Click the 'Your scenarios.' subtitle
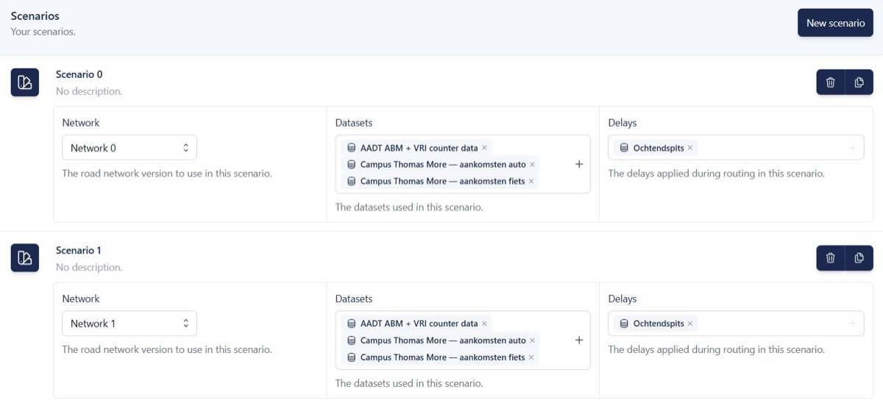The height and width of the screenshot is (406, 883). point(43,32)
